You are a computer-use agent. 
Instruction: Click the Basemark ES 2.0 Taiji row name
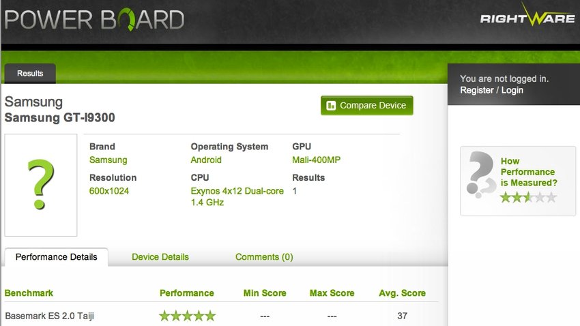click(50, 316)
